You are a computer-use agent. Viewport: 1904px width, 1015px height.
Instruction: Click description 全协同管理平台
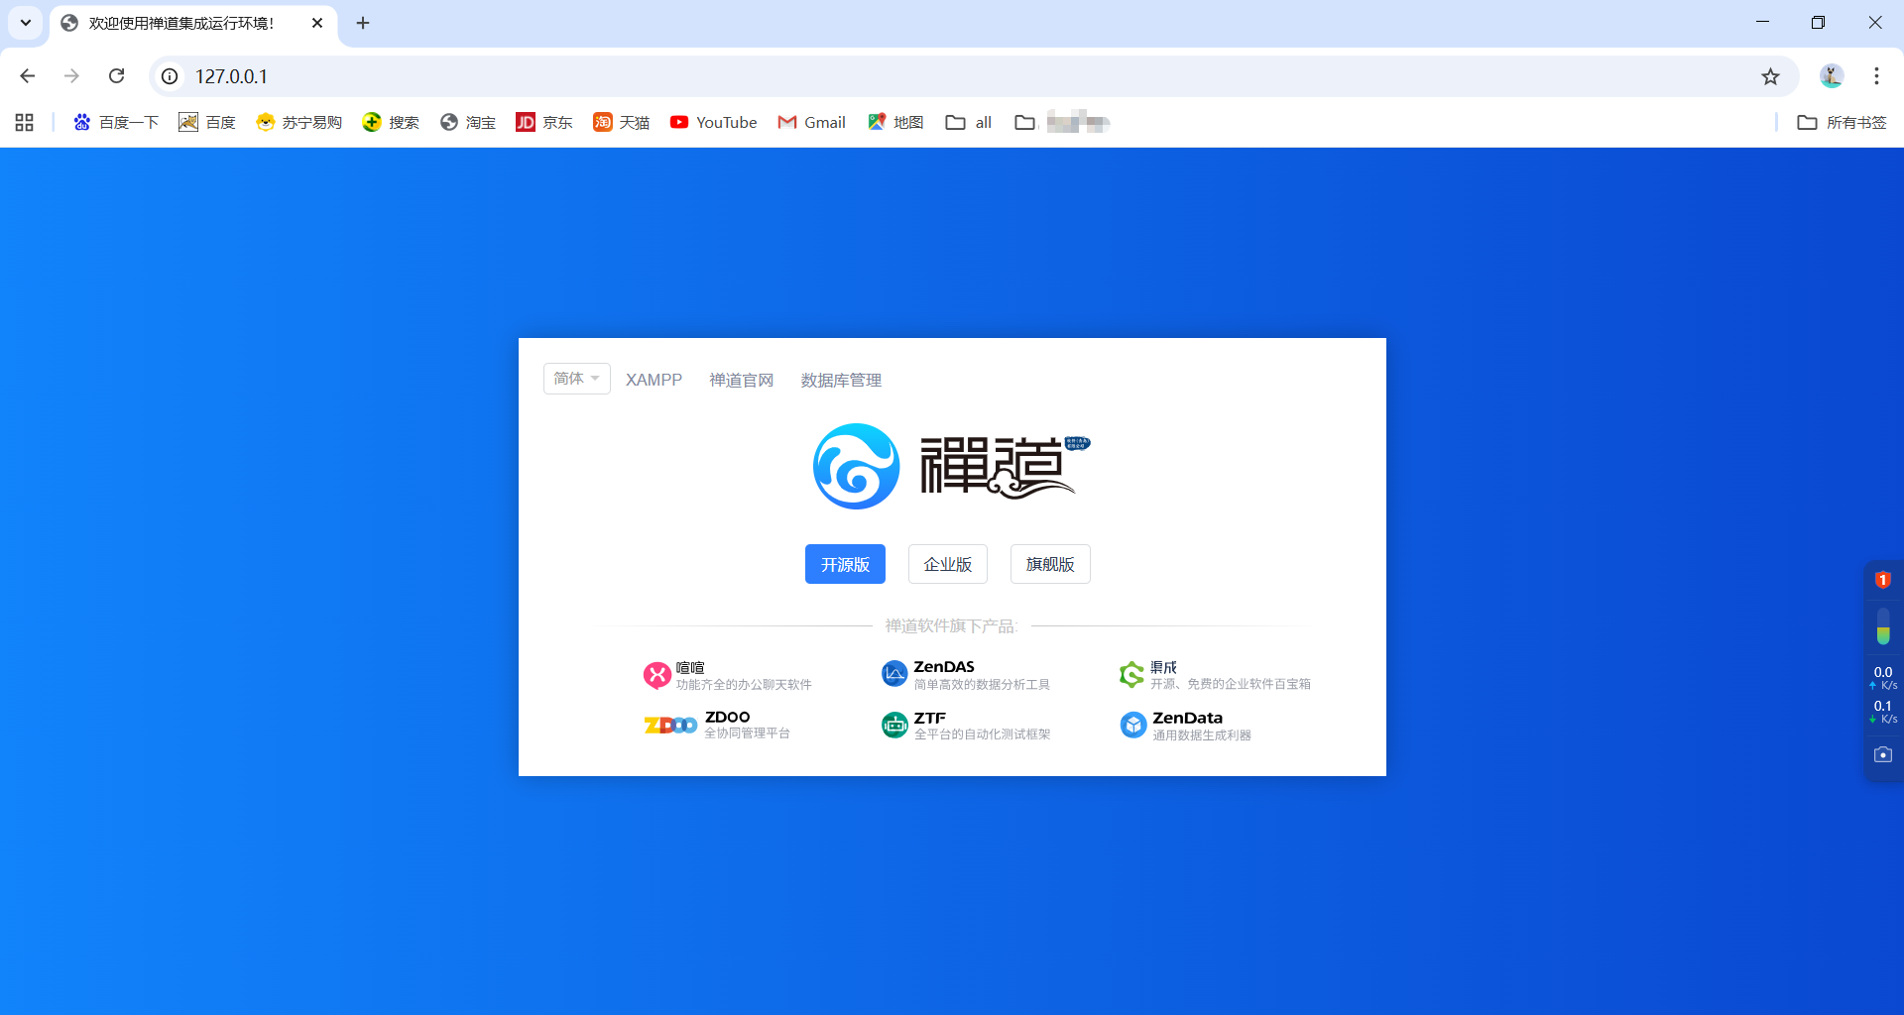tap(747, 733)
